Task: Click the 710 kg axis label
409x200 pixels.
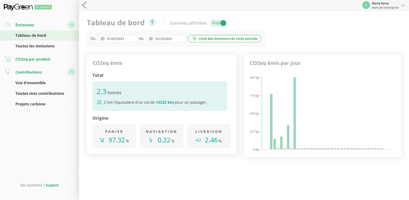Action: click(x=254, y=96)
